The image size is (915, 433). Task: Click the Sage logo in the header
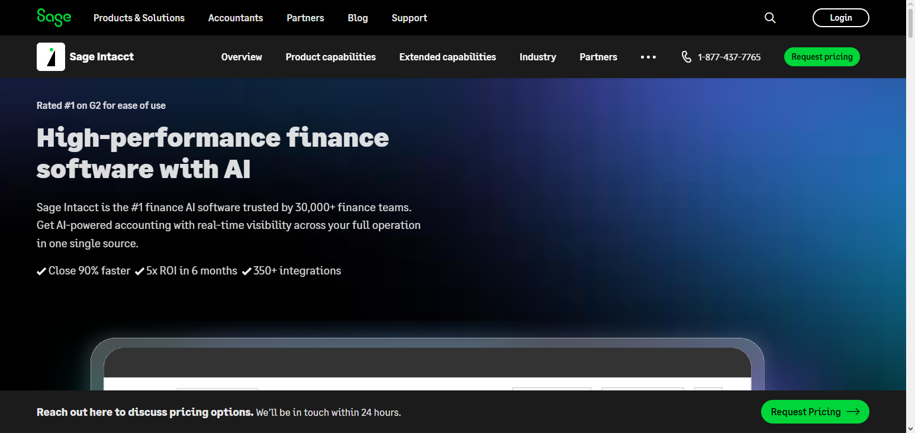53,17
